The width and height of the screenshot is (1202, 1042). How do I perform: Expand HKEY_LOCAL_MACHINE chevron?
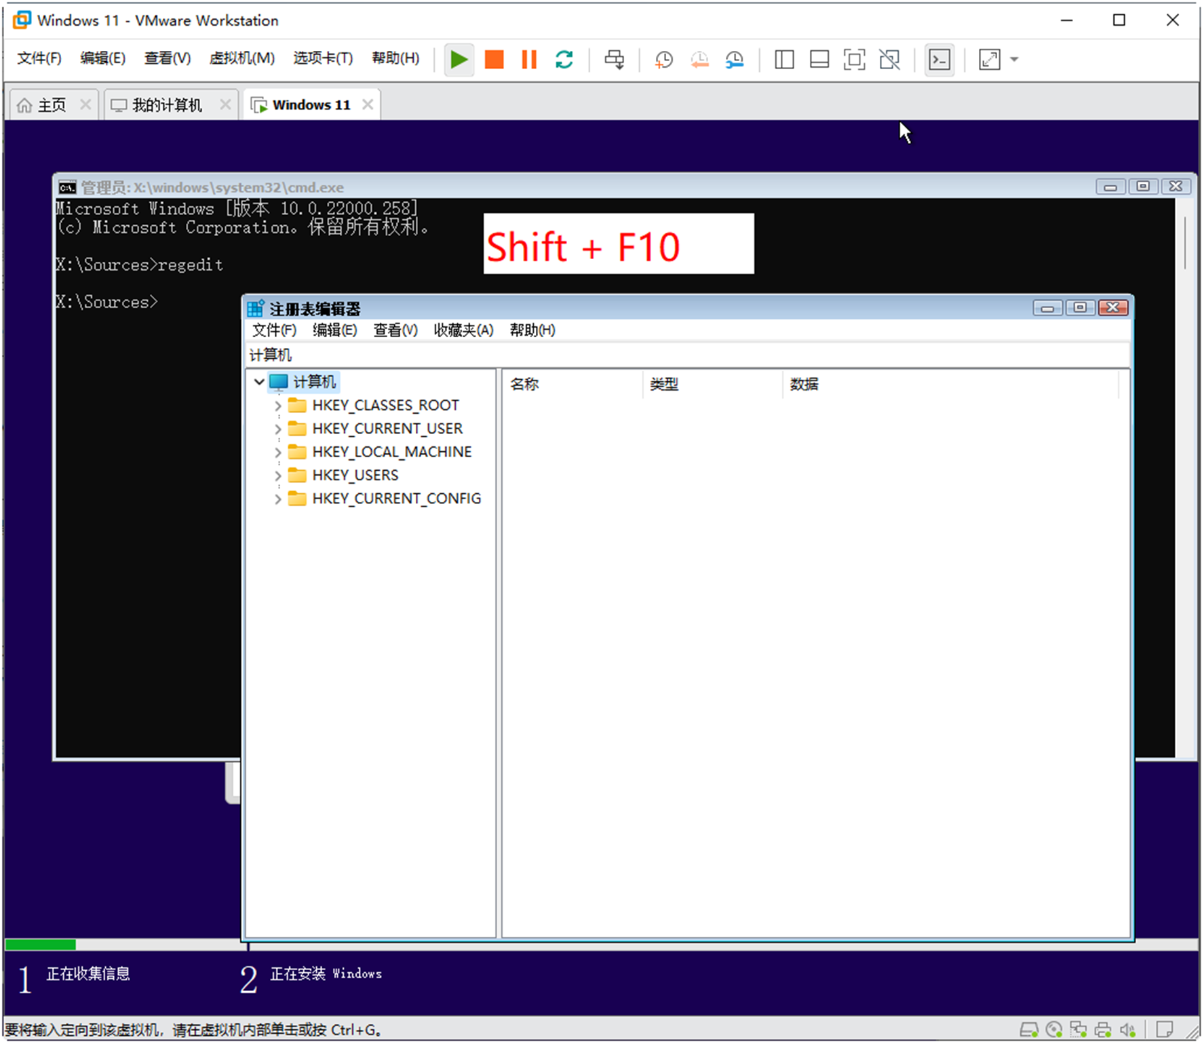pos(277,452)
